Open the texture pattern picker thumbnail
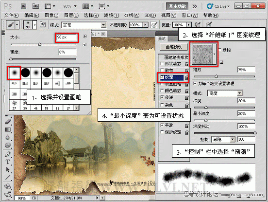The image size is (268, 202). 202,54
